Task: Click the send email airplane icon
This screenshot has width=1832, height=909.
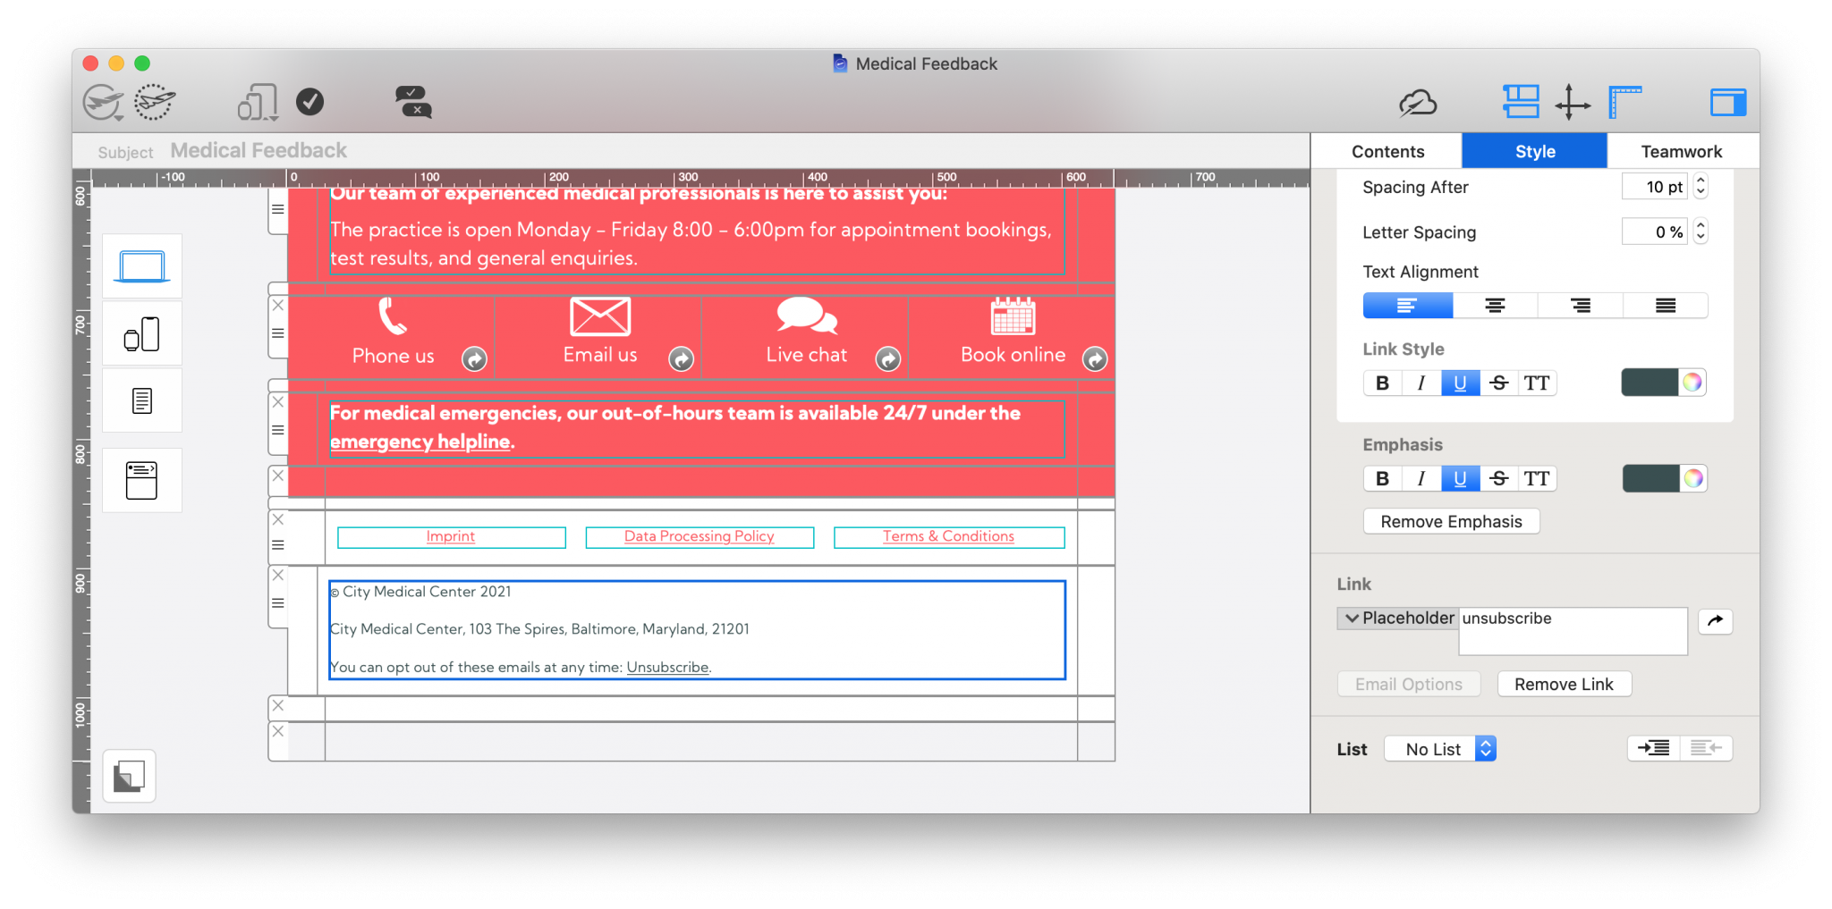Action: (103, 102)
